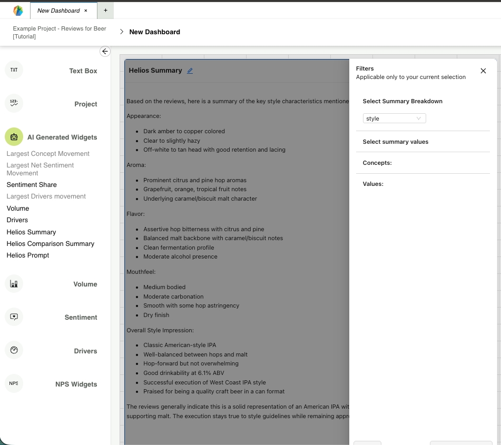501x445 pixels.
Task: Click the Volume bar chart icon
Action: point(14,284)
